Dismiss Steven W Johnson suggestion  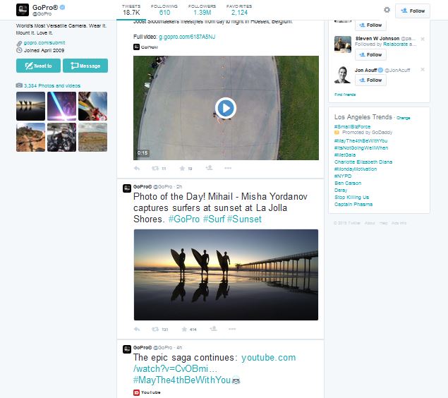423,38
